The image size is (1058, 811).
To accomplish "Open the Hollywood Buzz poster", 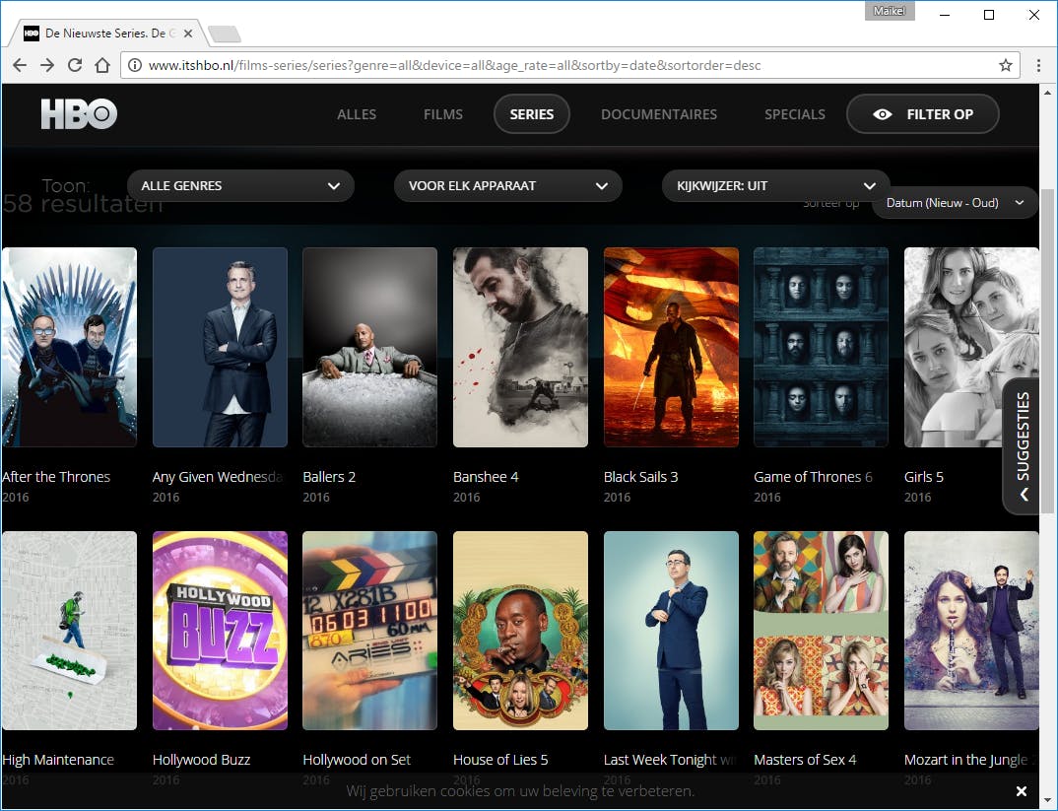I will click(220, 631).
